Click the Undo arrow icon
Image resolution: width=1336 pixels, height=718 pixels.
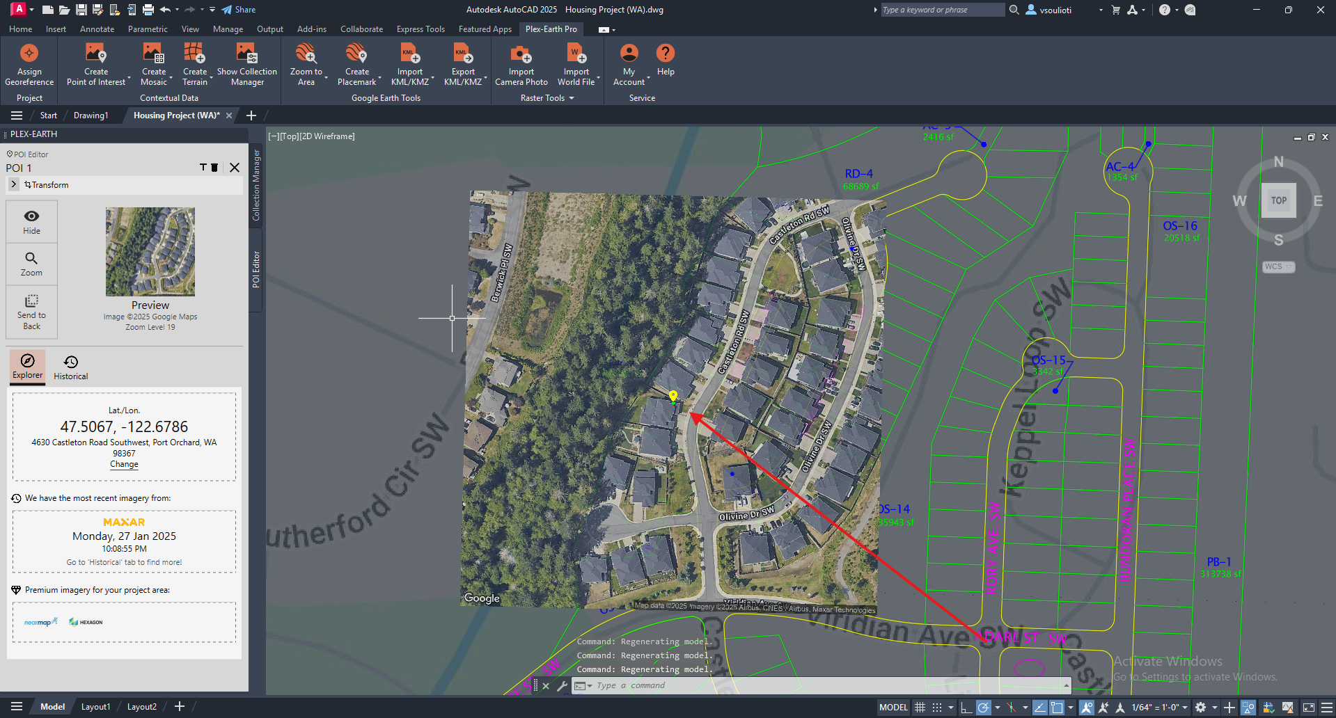coord(165,10)
